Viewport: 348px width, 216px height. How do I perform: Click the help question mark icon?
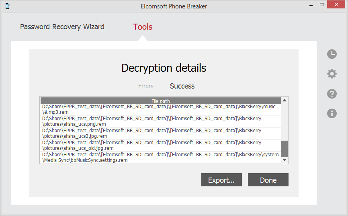332,94
